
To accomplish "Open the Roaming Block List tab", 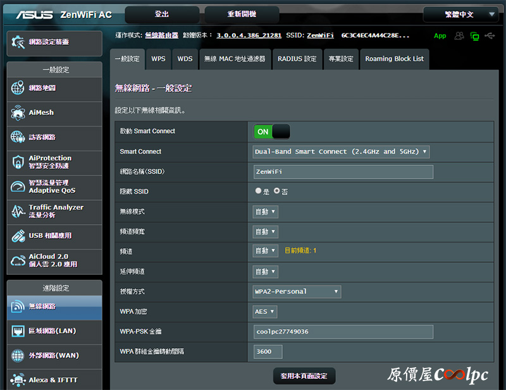I will [x=394, y=59].
